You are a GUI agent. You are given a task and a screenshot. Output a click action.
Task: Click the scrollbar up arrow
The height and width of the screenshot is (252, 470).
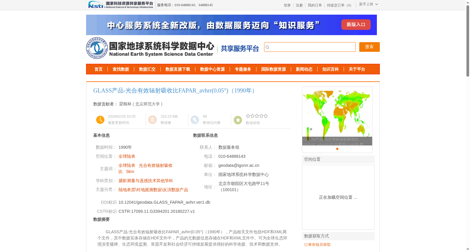pyautogui.click(x=468, y=2)
